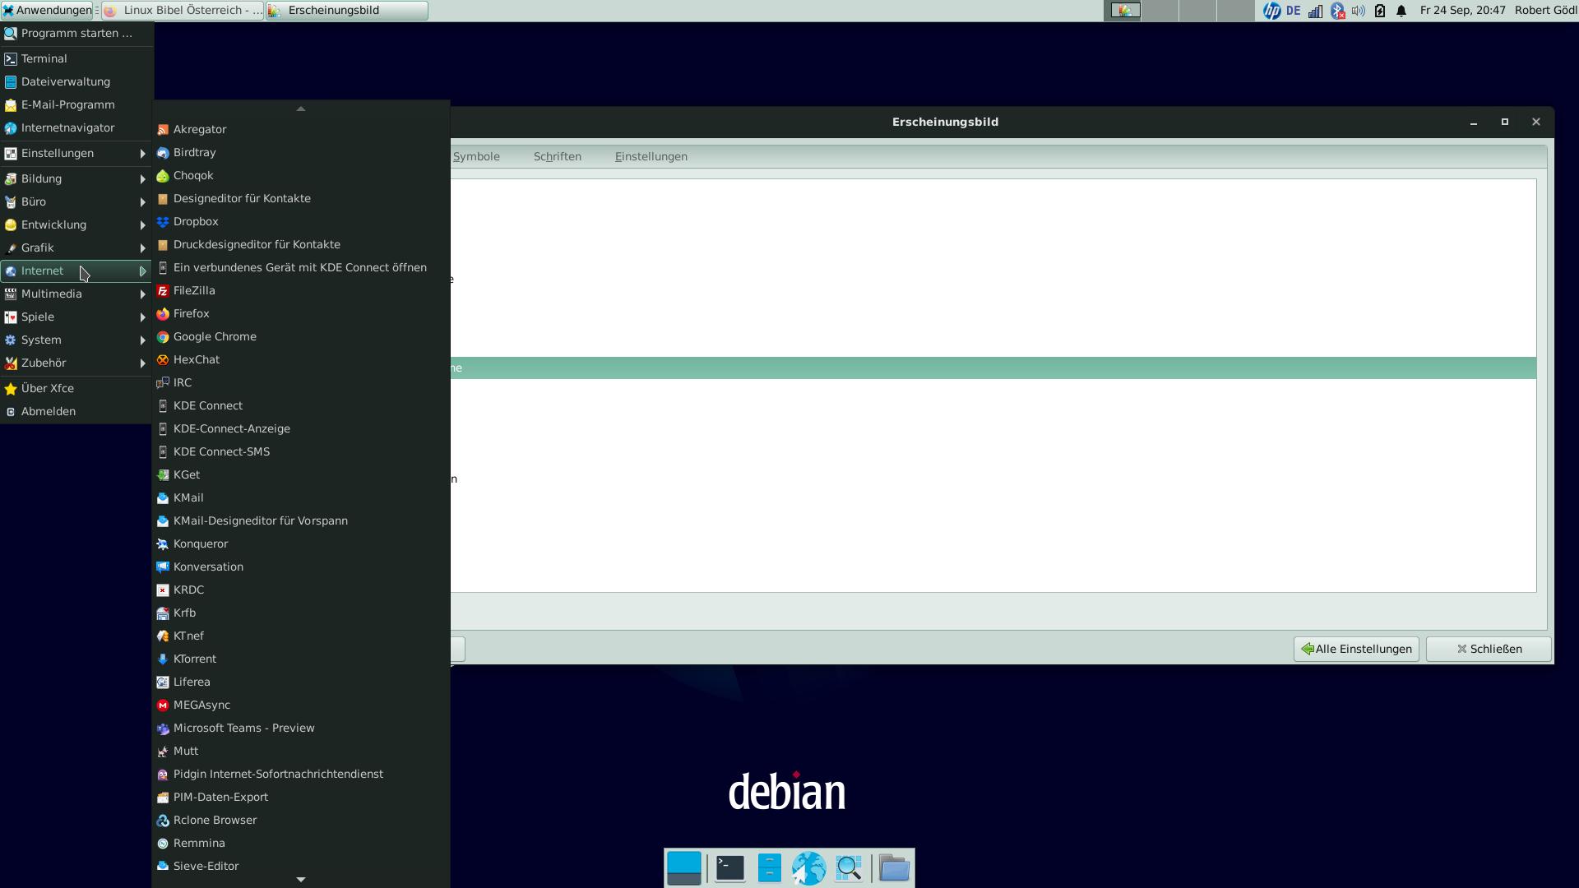Switch to the Schriften tab

click(x=557, y=156)
